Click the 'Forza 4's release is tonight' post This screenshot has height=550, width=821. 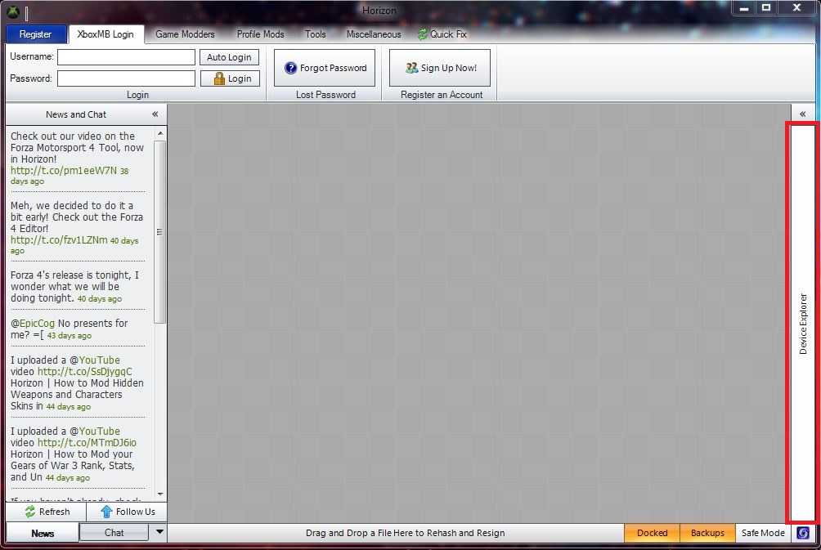75,286
